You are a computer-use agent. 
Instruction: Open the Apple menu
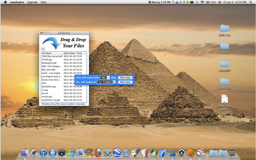5,2
